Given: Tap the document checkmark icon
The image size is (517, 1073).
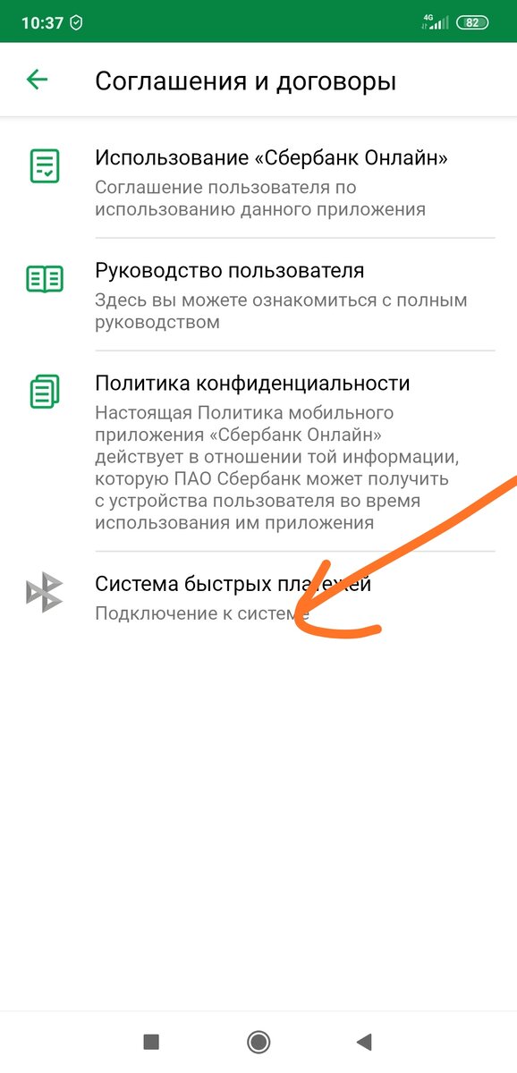Looking at the screenshot, I should click(x=45, y=166).
